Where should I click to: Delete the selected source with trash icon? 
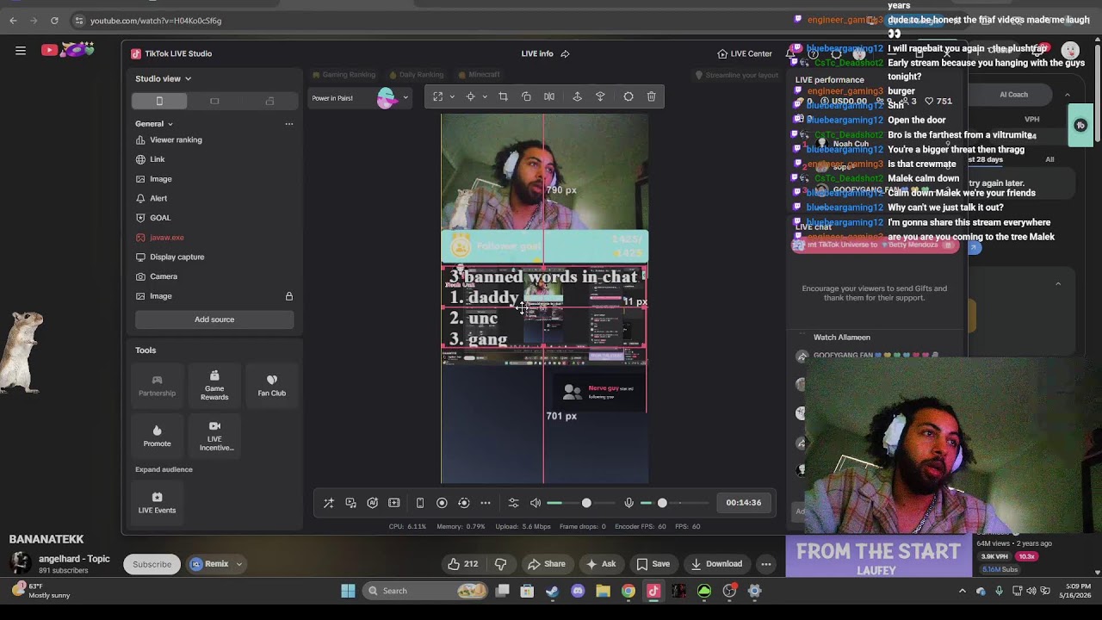point(651,96)
